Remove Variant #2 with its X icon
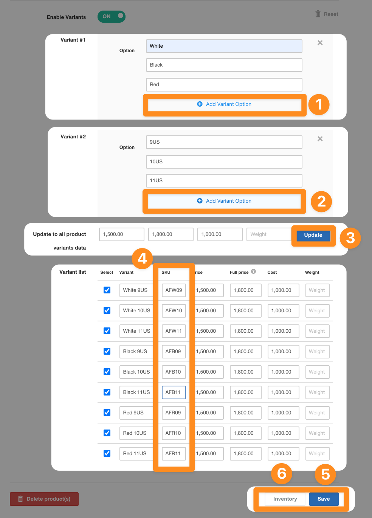 [x=320, y=139]
